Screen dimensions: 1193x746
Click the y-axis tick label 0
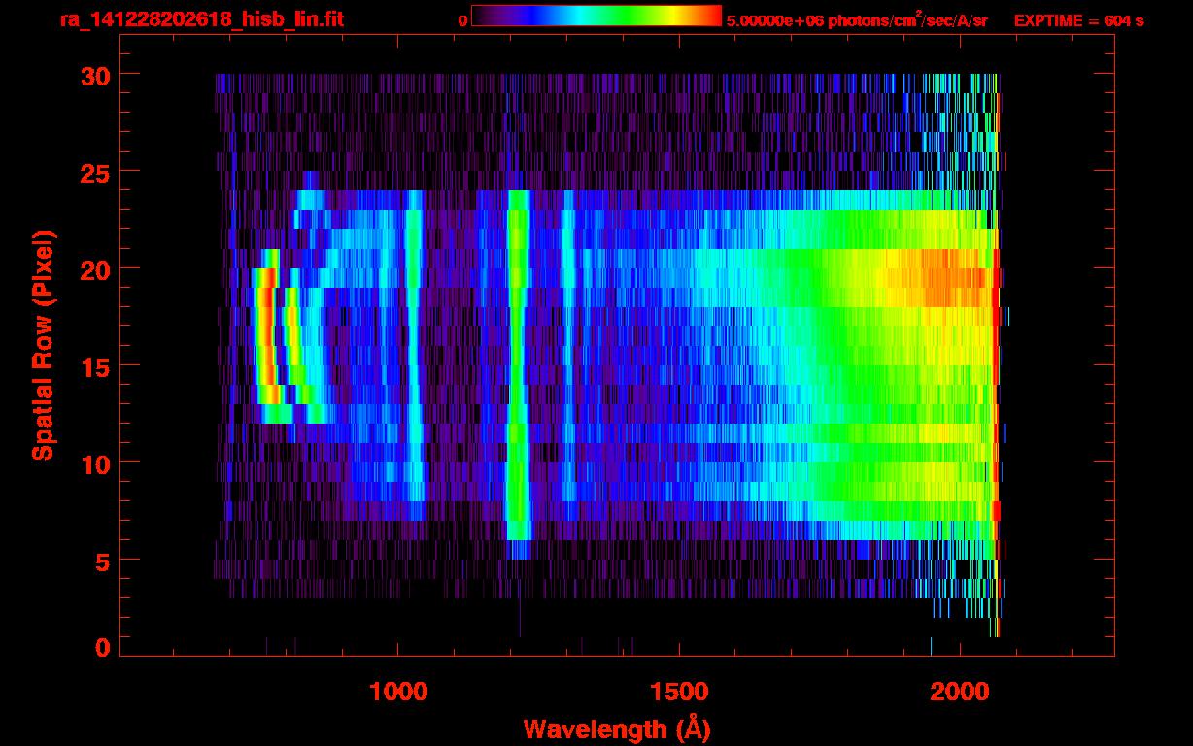point(102,648)
